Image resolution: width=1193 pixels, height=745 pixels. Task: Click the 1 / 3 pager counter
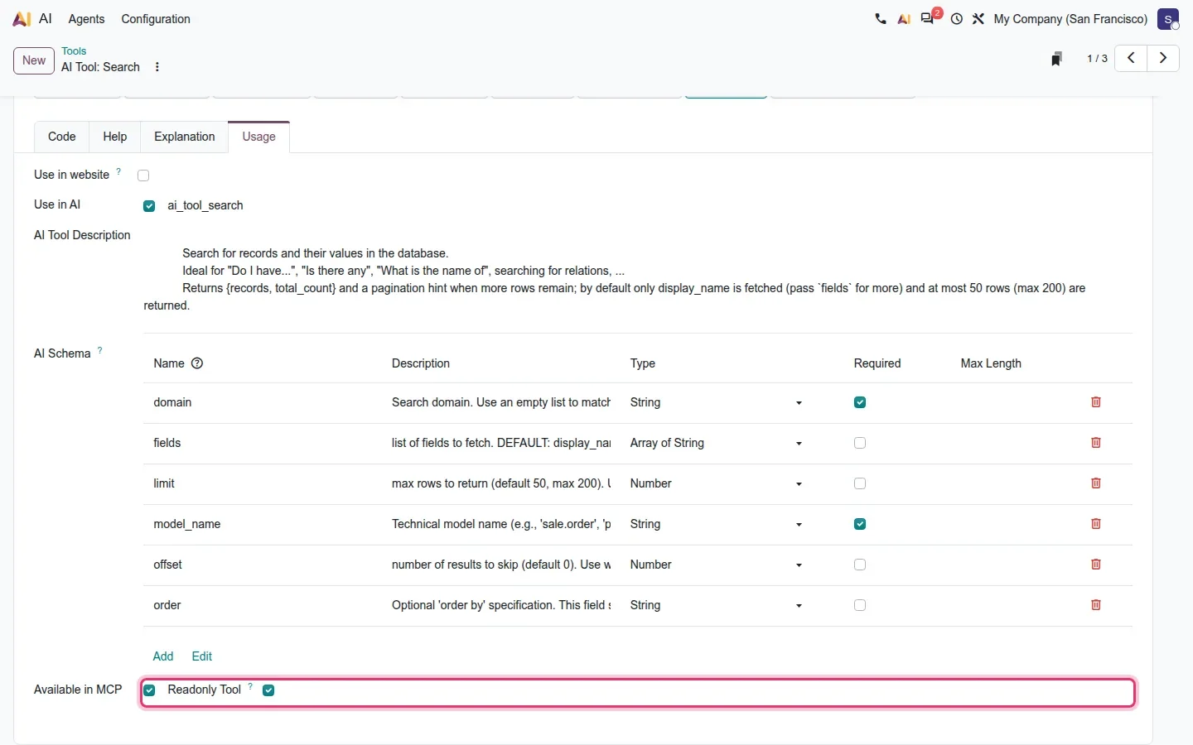(x=1097, y=59)
